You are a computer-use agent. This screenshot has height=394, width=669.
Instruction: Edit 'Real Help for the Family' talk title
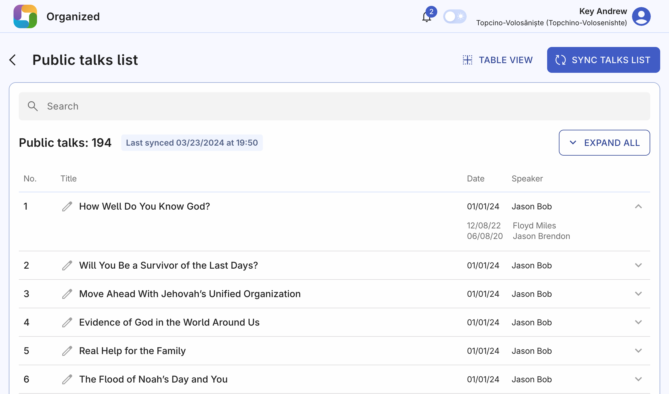pos(67,351)
